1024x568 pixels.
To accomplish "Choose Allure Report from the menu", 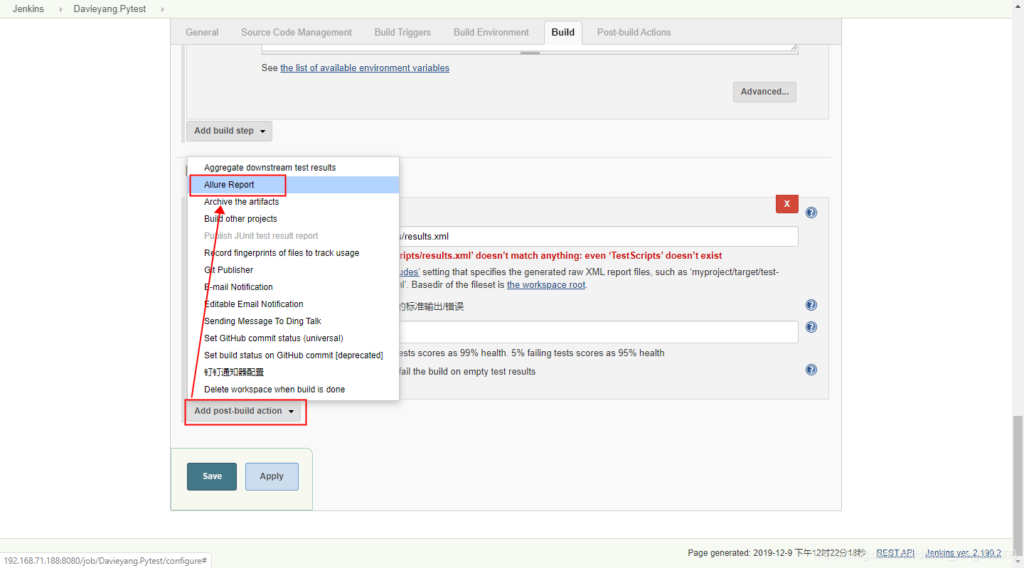I will (x=293, y=185).
